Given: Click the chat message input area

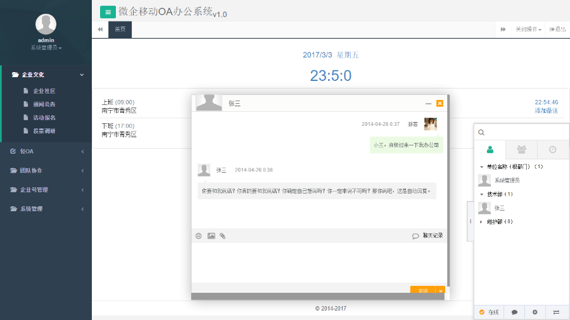Looking at the screenshot, I should pyautogui.click(x=319, y=263).
